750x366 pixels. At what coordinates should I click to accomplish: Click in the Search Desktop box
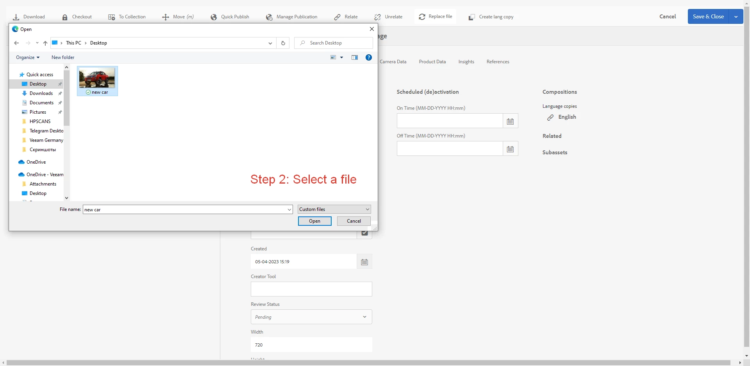click(x=334, y=43)
